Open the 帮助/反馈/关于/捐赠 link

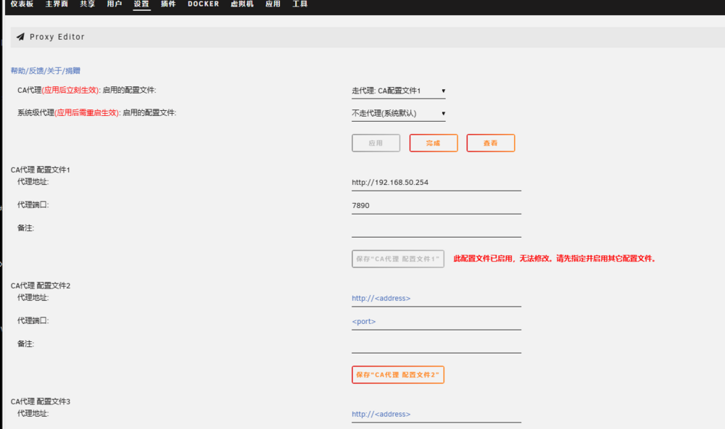point(45,71)
